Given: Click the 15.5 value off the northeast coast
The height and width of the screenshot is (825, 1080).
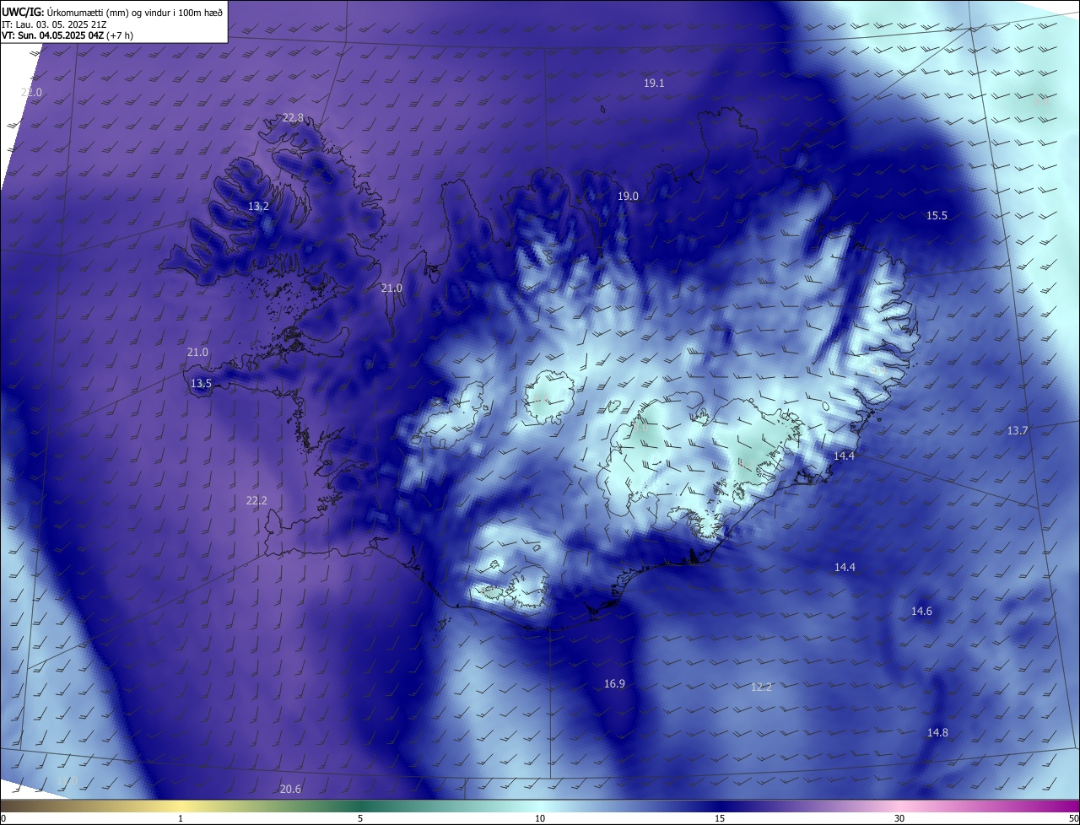Looking at the screenshot, I should point(937,215).
